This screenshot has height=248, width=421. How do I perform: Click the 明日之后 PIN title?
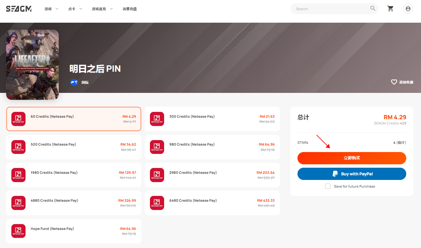tap(95, 69)
